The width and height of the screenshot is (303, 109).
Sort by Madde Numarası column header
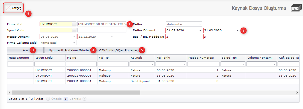[203, 57]
